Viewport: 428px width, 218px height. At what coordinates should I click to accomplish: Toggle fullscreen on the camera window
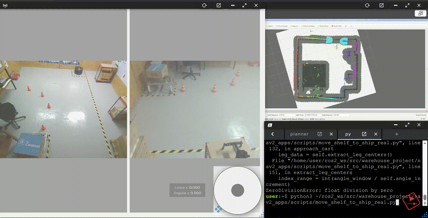[244, 5]
